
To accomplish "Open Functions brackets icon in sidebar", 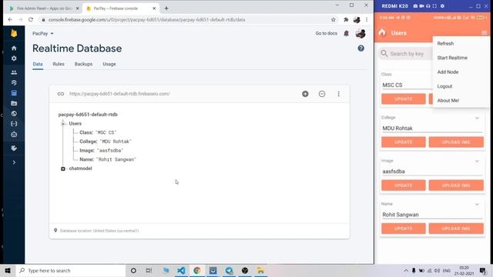I will pyautogui.click(x=14, y=124).
